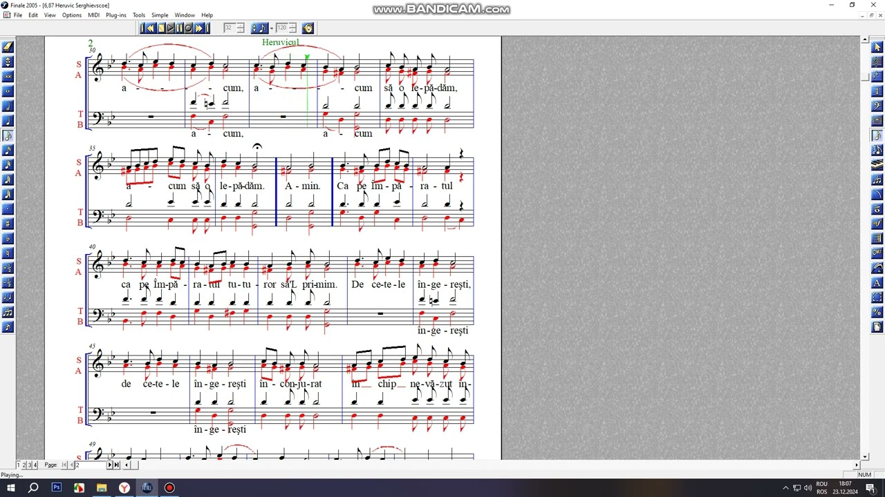Select the Eraser tool in left palette
The width and height of the screenshot is (885, 497).
[8, 47]
